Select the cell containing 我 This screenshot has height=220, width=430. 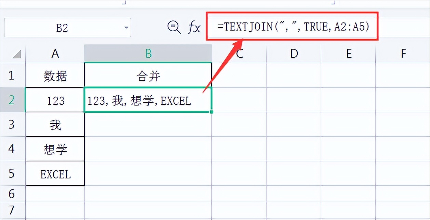55,125
